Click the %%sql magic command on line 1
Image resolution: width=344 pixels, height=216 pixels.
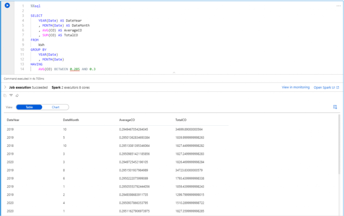point(35,6)
